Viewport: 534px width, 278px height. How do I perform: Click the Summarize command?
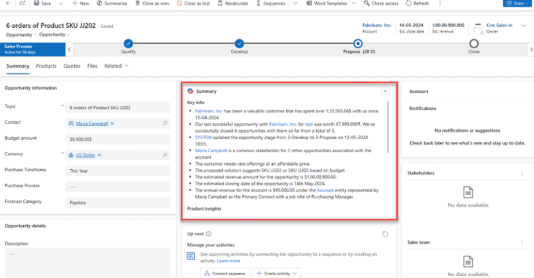coord(112,3)
